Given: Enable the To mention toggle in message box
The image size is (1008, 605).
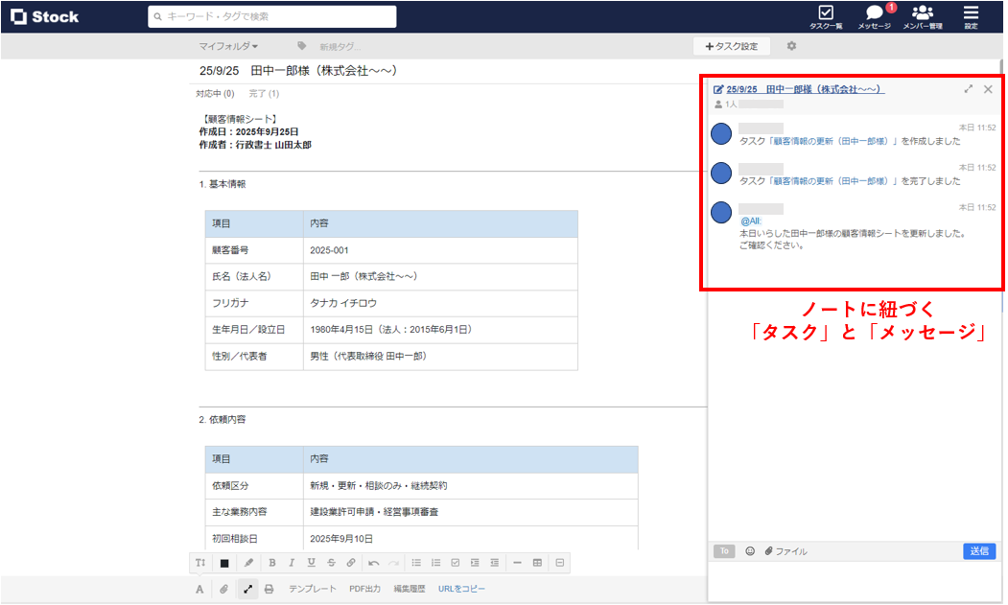Looking at the screenshot, I should pos(724,550).
